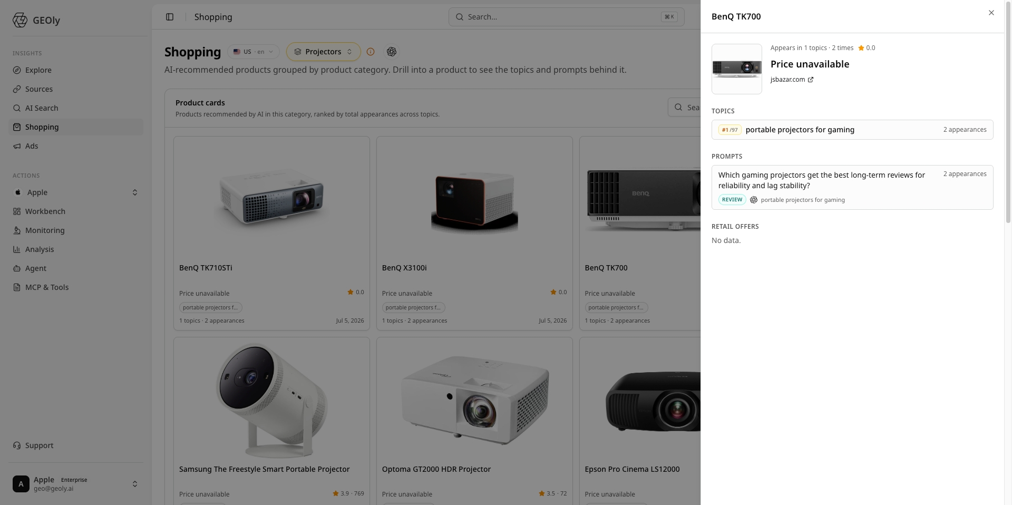1012x505 pixels.
Task: Click the top Search input field
Action: (566, 17)
